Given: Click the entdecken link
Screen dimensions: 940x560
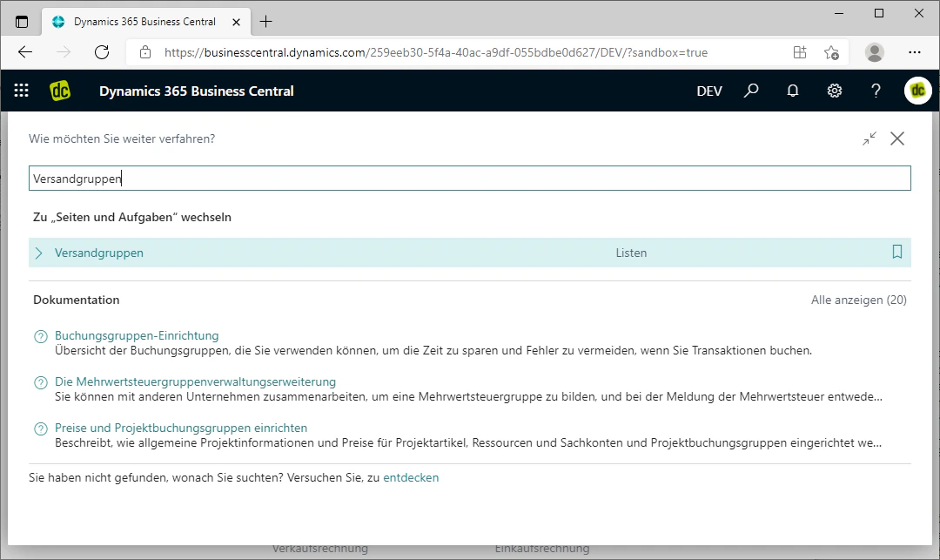Looking at the screenshot, I should (411, 478).
